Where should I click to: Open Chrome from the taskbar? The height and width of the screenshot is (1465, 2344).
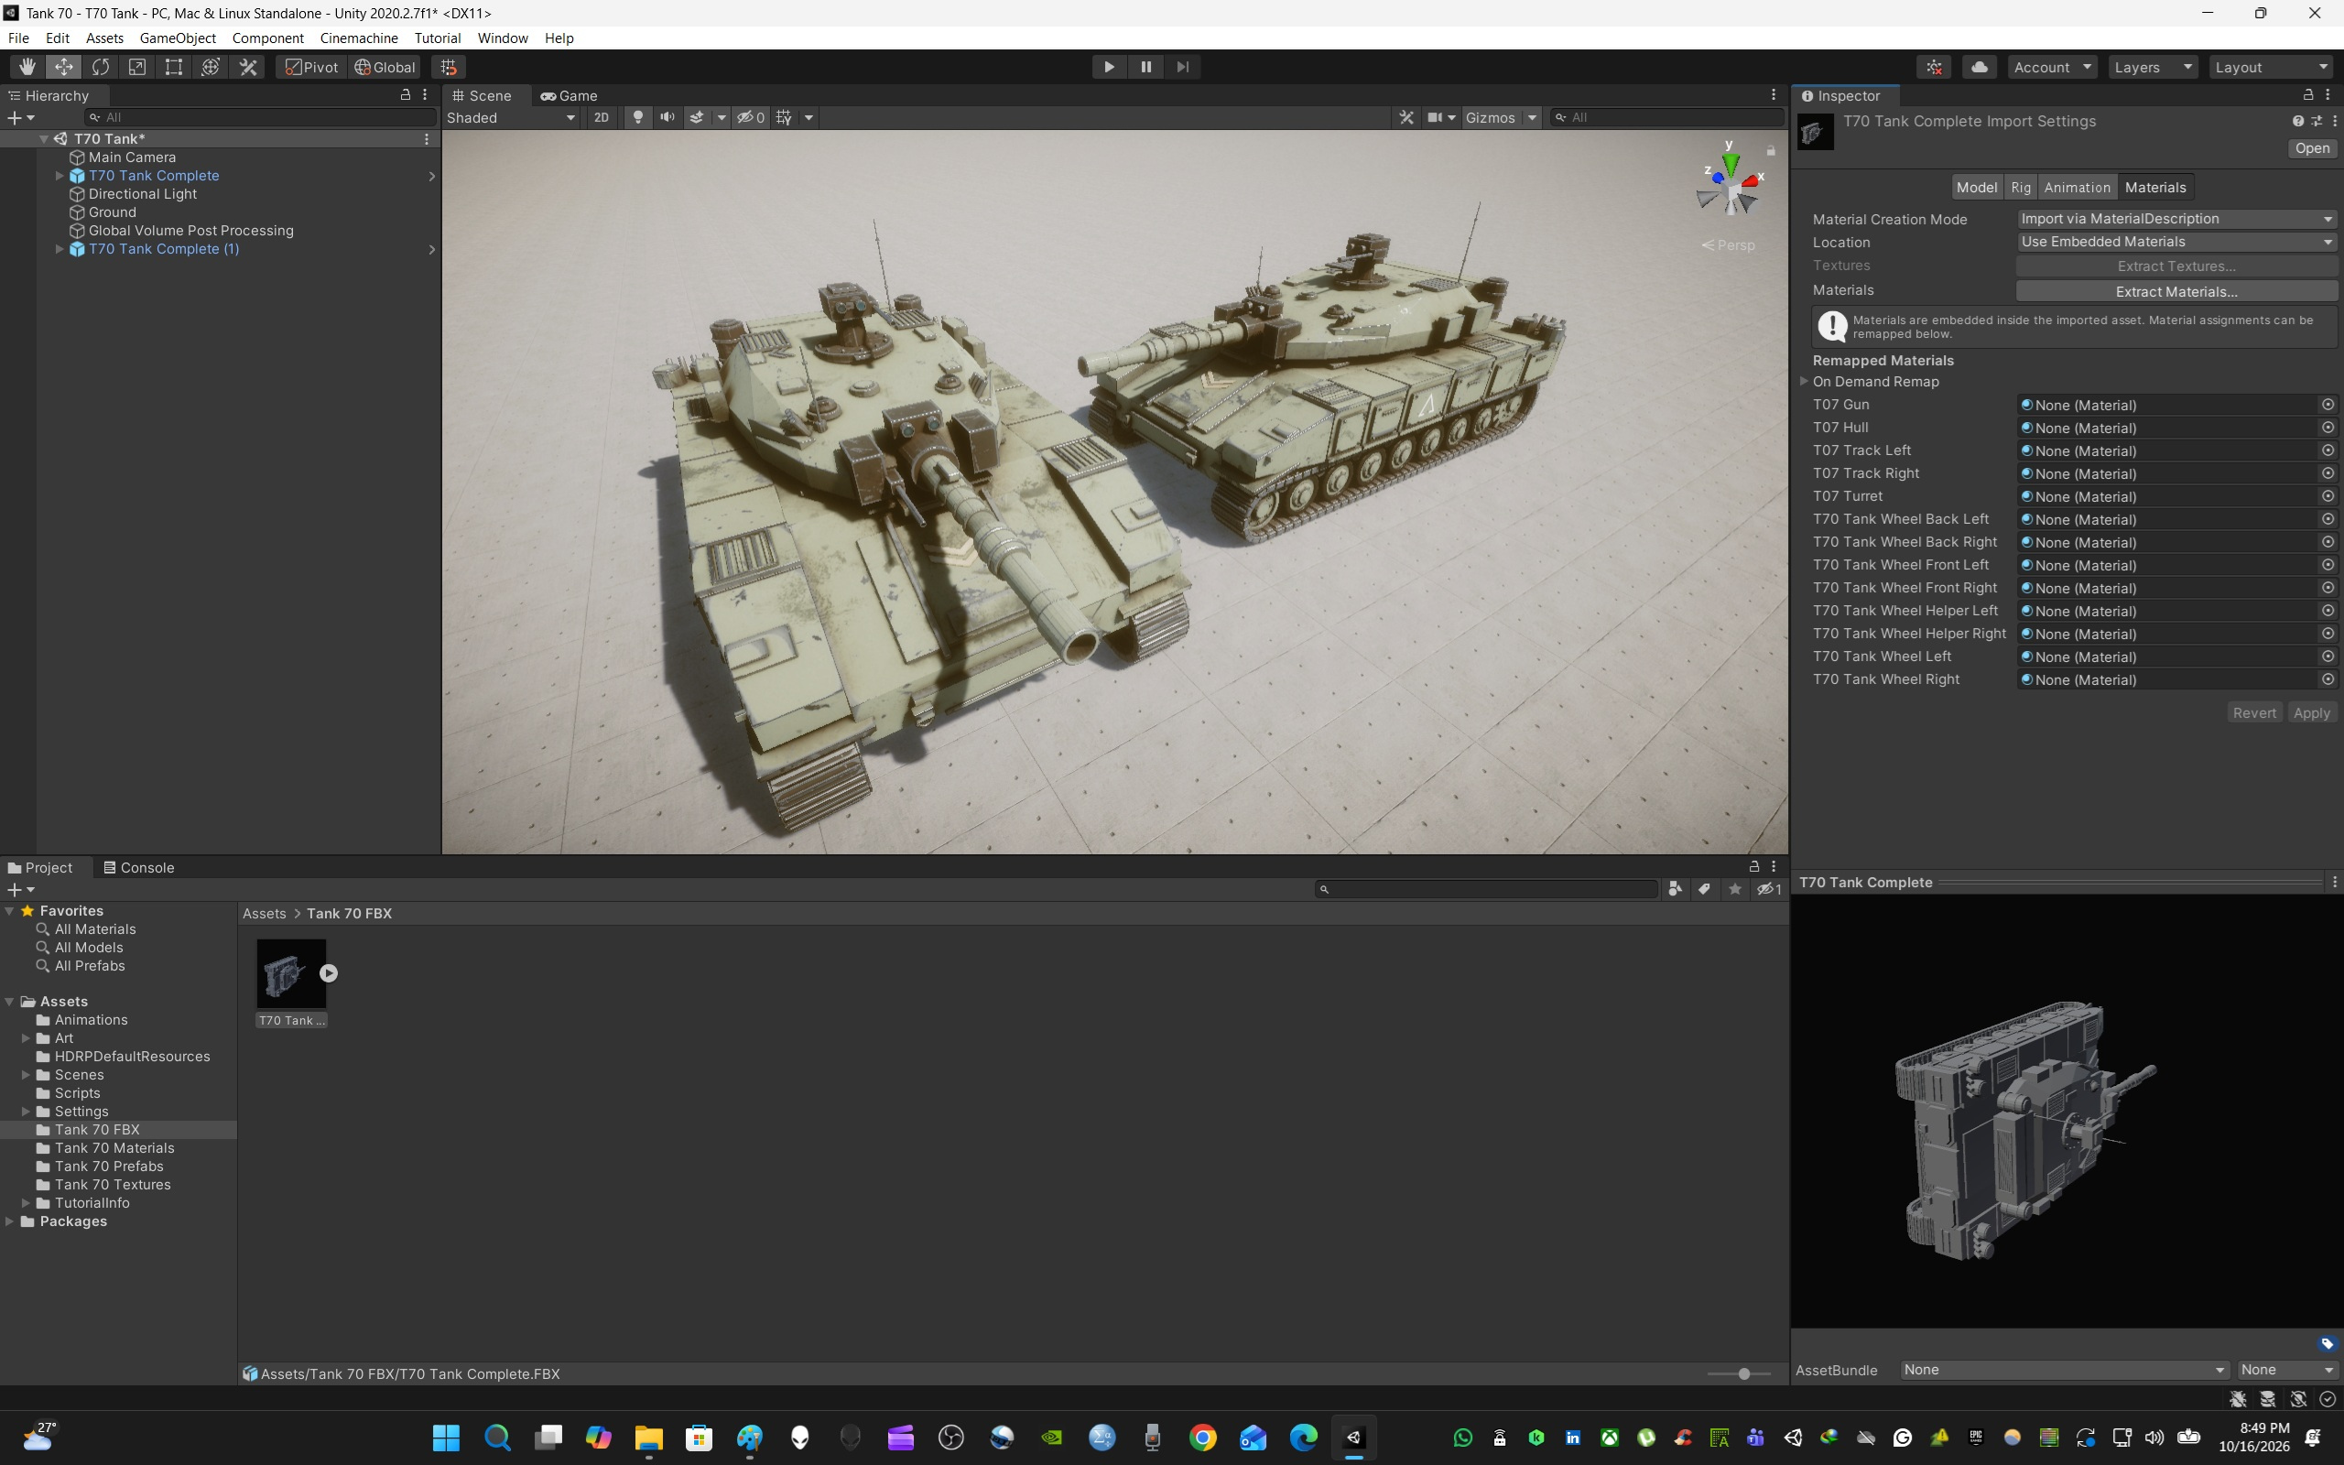click(x=1202, y=1437)
